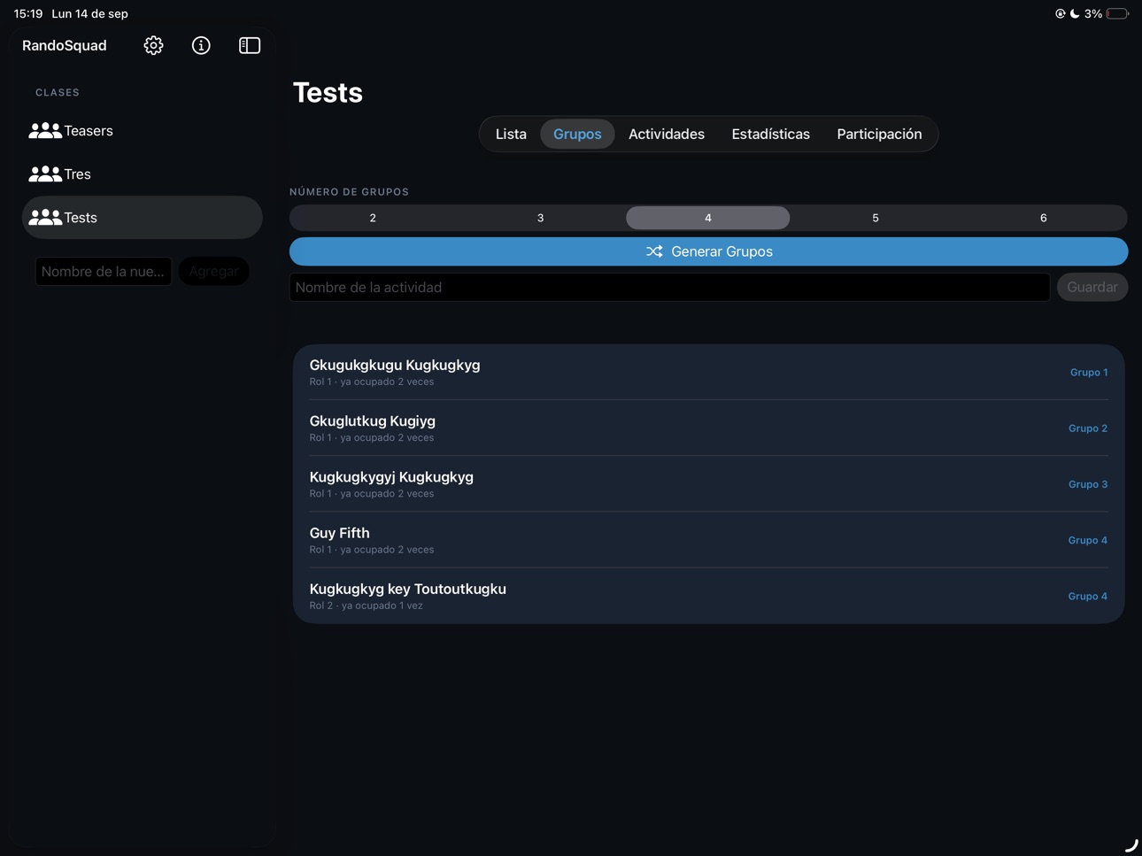Click the group icon beside Tests

click(x=45, y=218)
